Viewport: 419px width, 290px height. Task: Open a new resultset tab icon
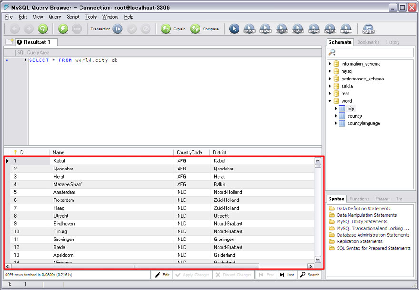pos(10,42)
